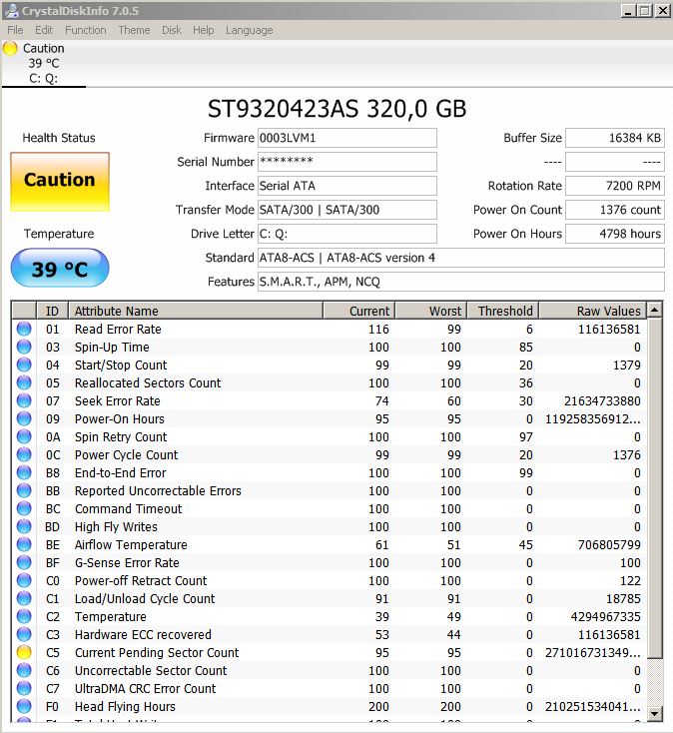Viewport: 673px width, 733px height.
Task: Click the Standard field ATA8-ACS
Action: [461, 258]
